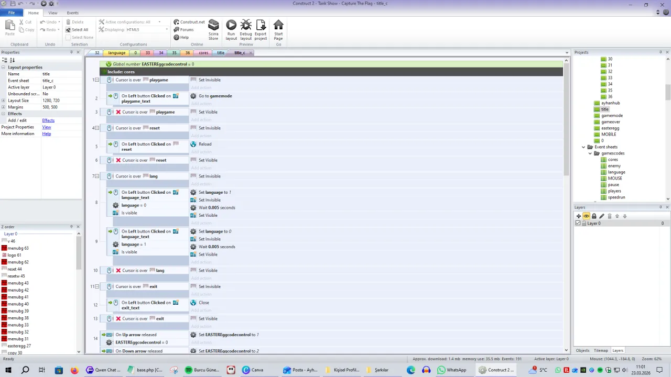Viewport: 671px width, 377px height.
Task: Collapse the gamescodes folder in Projects
Action: click(590, 153)
